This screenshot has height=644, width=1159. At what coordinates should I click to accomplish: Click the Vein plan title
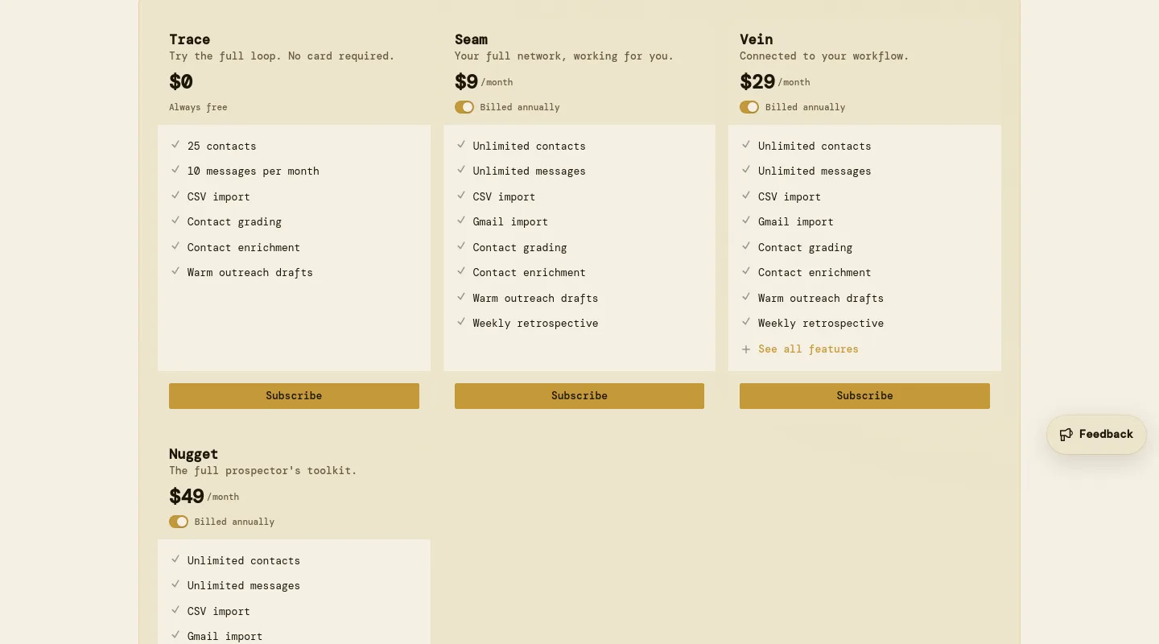[757, 39]
